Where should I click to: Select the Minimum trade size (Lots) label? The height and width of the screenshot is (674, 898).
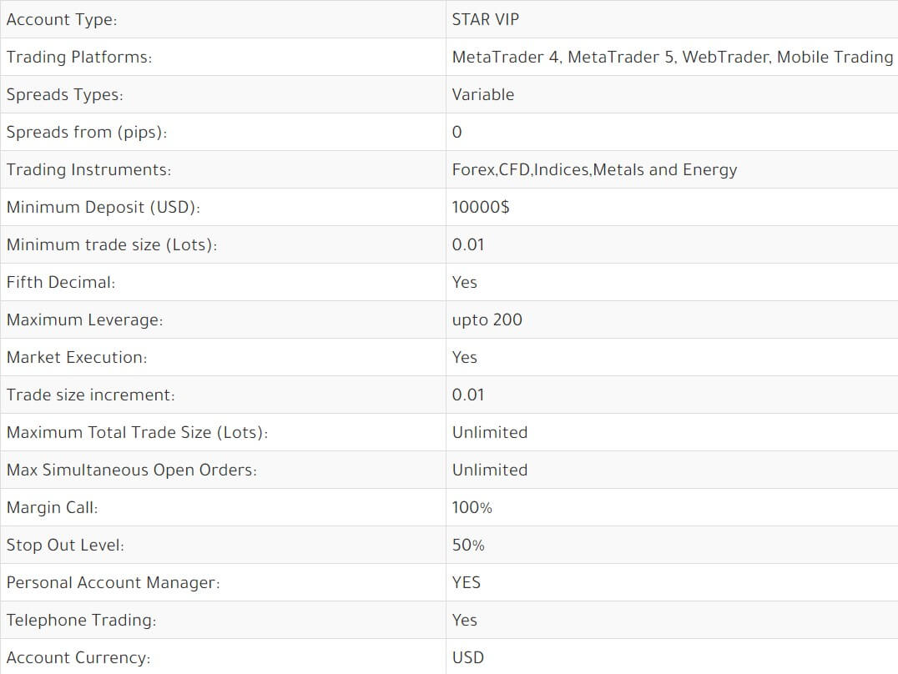pyautogui.click(x=112, y=245)
